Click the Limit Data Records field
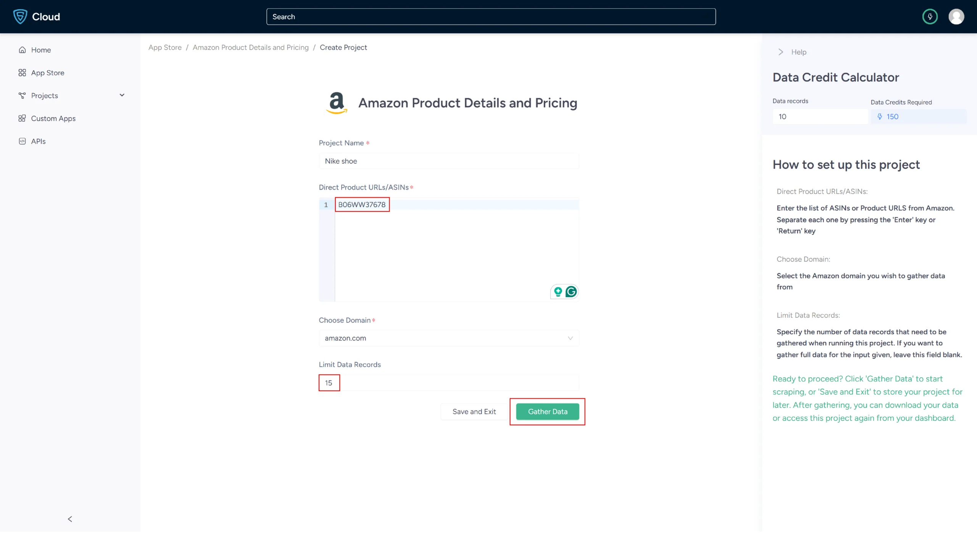Screen dimensions: 977x533 pos(449,383)
